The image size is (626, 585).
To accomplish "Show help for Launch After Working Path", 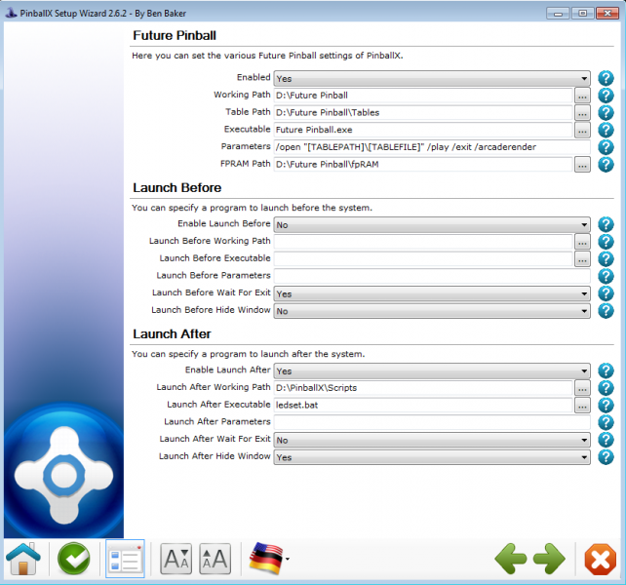I will coord(606,388).
